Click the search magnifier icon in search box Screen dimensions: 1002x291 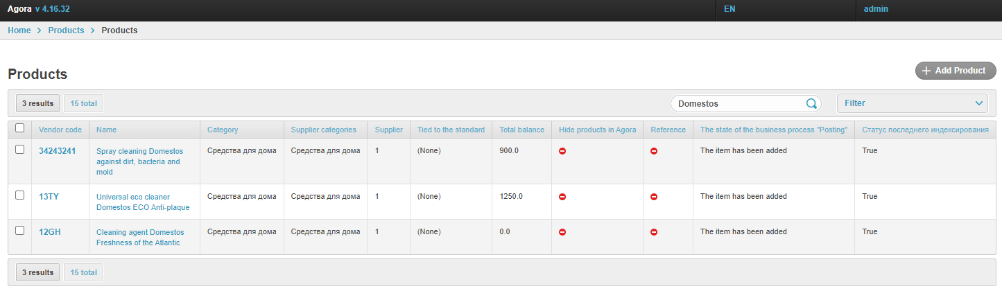click(811, 104)
